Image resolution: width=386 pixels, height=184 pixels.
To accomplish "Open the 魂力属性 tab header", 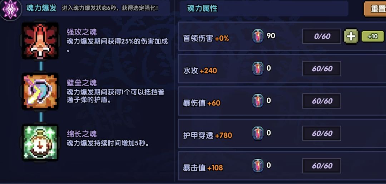I will pos(202,9).
